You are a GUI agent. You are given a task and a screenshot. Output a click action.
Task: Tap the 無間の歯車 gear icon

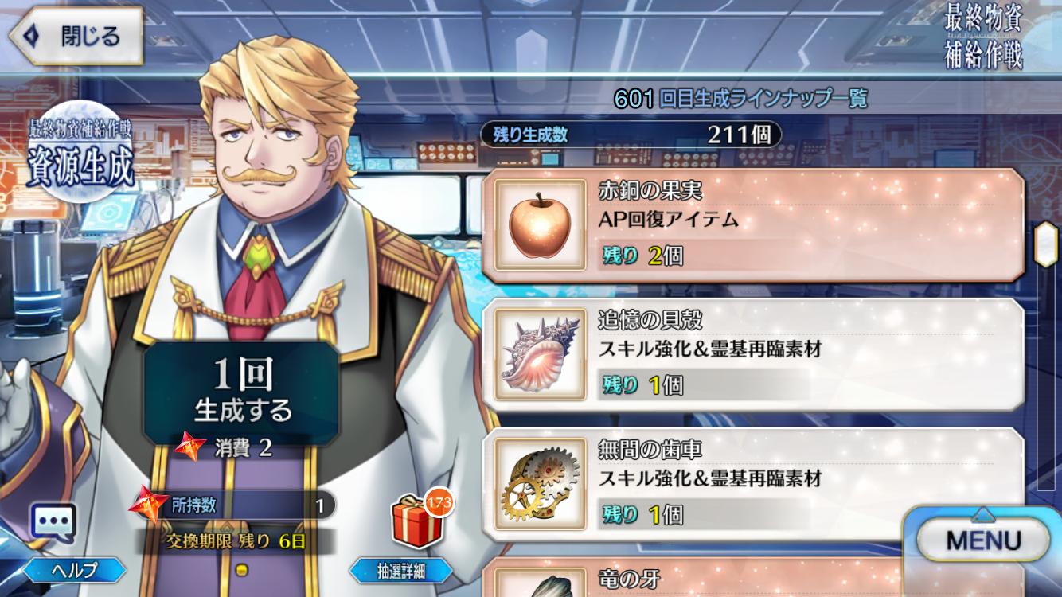[529, 484]
